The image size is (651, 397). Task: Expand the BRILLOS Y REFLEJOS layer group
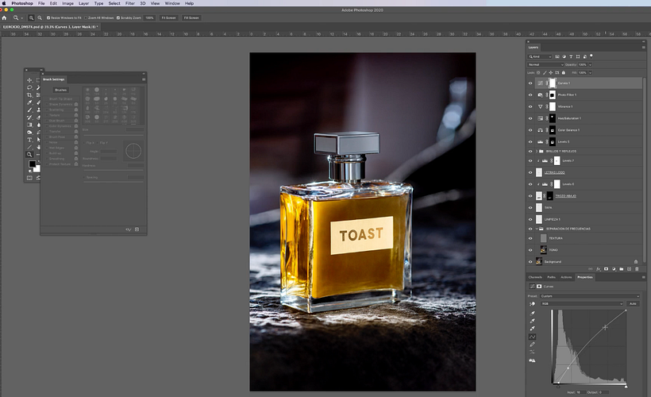[x=537, y=150]
